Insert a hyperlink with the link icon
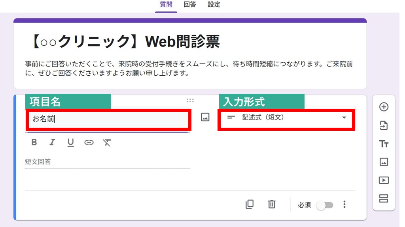 coord(89,142)
